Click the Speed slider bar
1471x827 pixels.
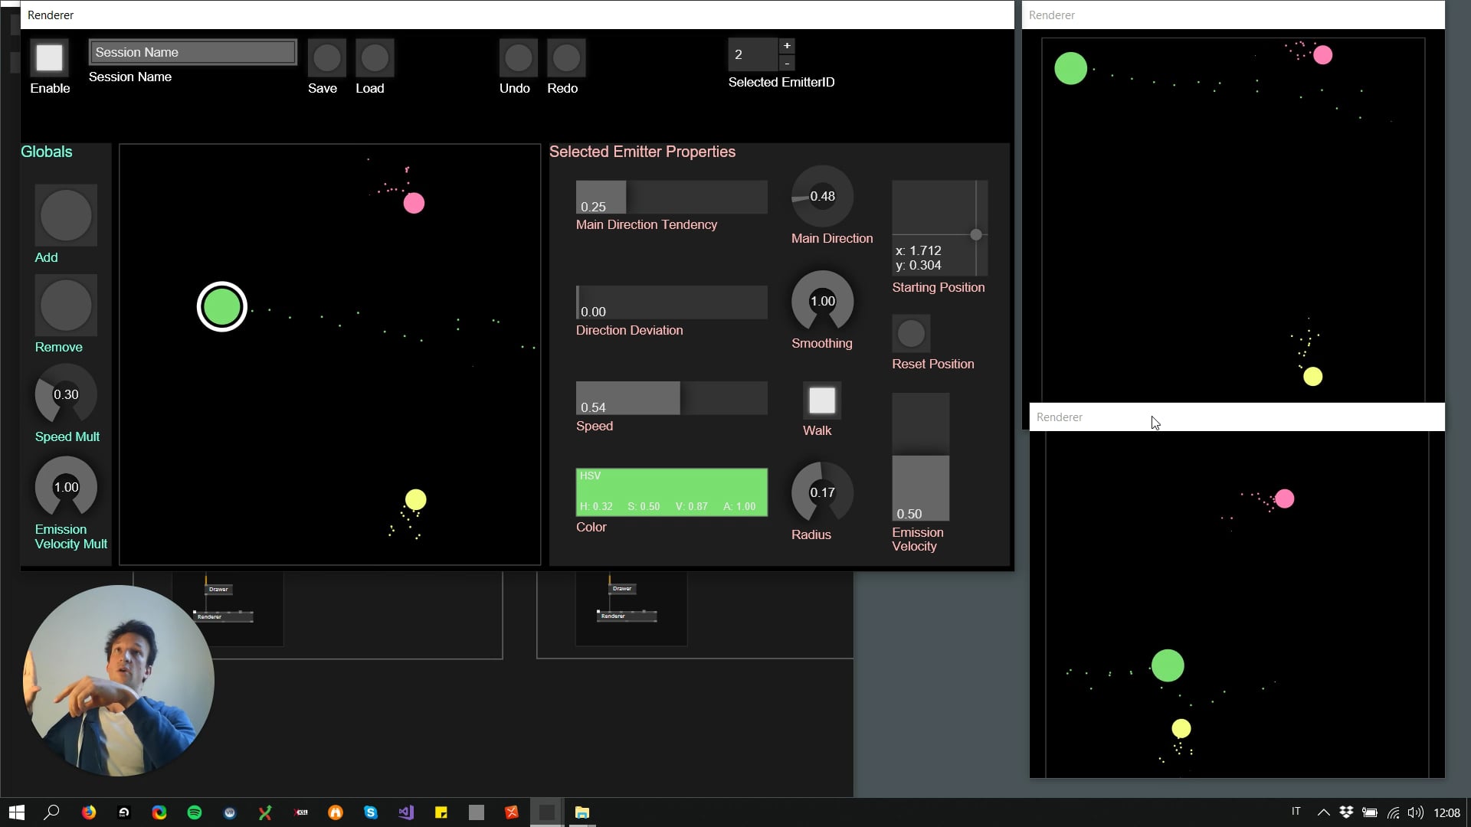pyautogui.click(x=671, y=398)
